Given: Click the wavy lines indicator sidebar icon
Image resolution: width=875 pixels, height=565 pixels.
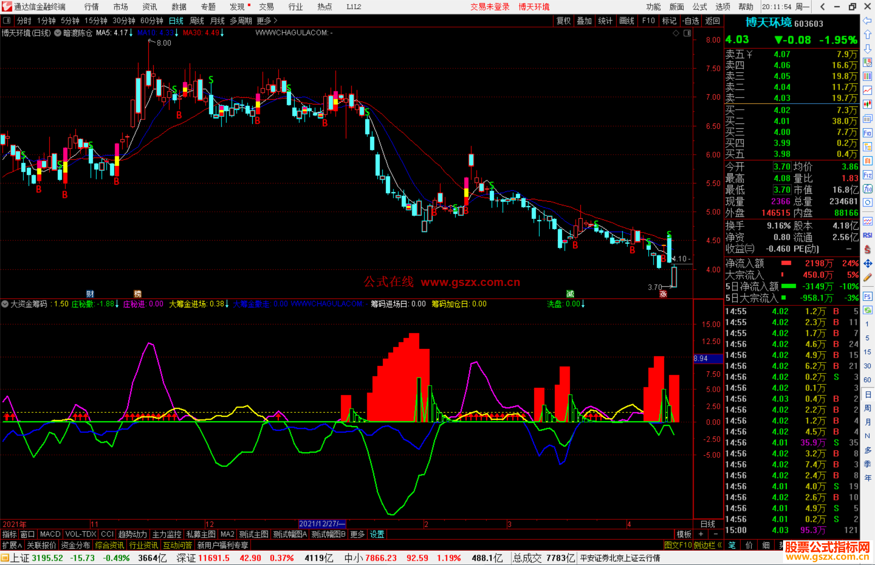Looking at the screenshot, I should pos(867,221).
